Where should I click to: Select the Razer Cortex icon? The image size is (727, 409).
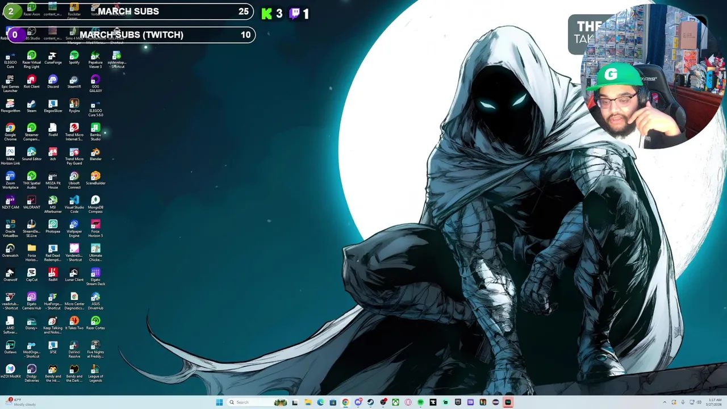click(95, 324)
